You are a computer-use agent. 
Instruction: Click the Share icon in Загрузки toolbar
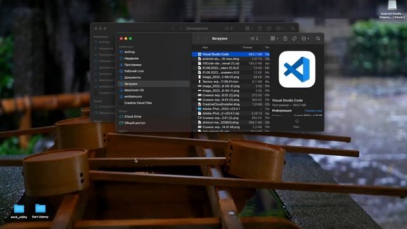286,38
